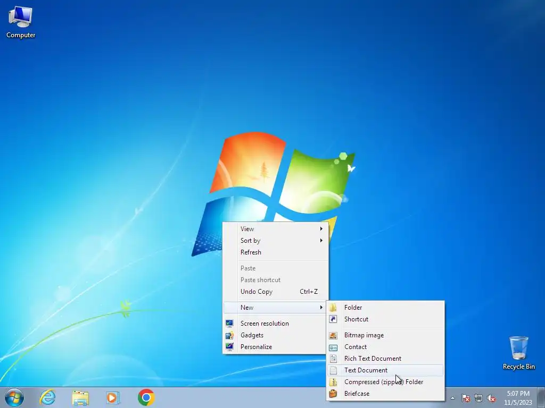Expand the New submenu arrow

pos(321,308)
